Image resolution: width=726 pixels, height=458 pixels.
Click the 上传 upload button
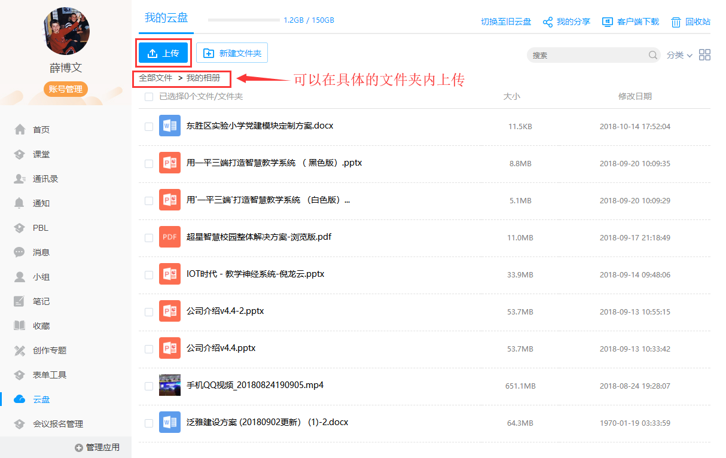click(x=163, y=53)
